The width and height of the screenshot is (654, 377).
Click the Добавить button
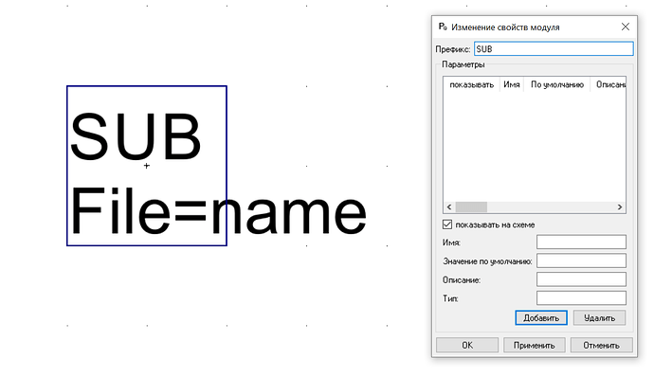click(541, 317)
